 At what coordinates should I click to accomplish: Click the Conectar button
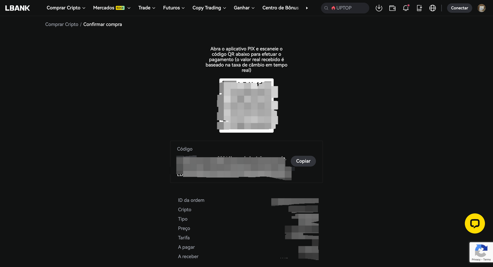click(459, 8)
